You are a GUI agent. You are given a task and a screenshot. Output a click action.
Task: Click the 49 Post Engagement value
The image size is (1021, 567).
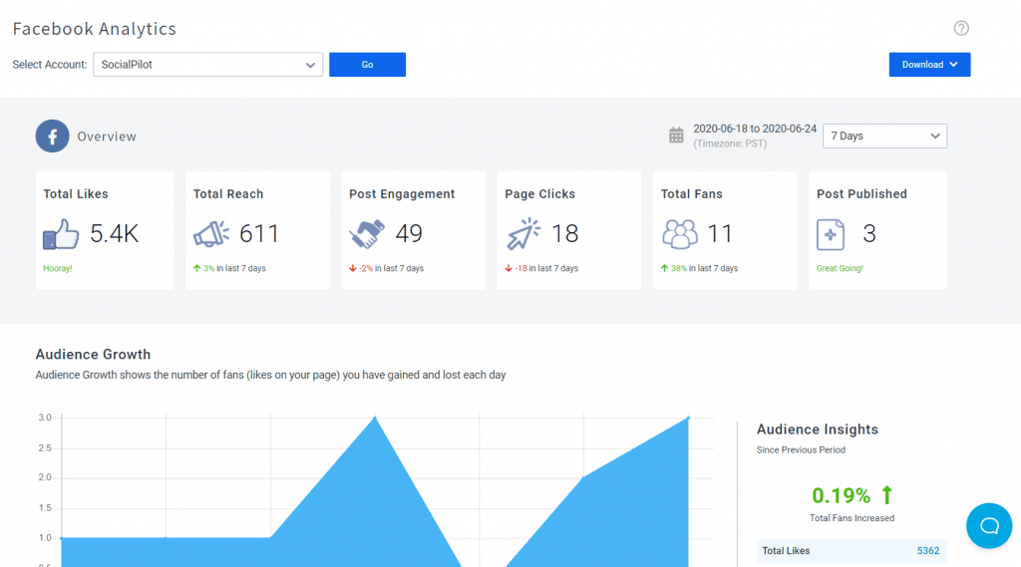pos(409,234)
